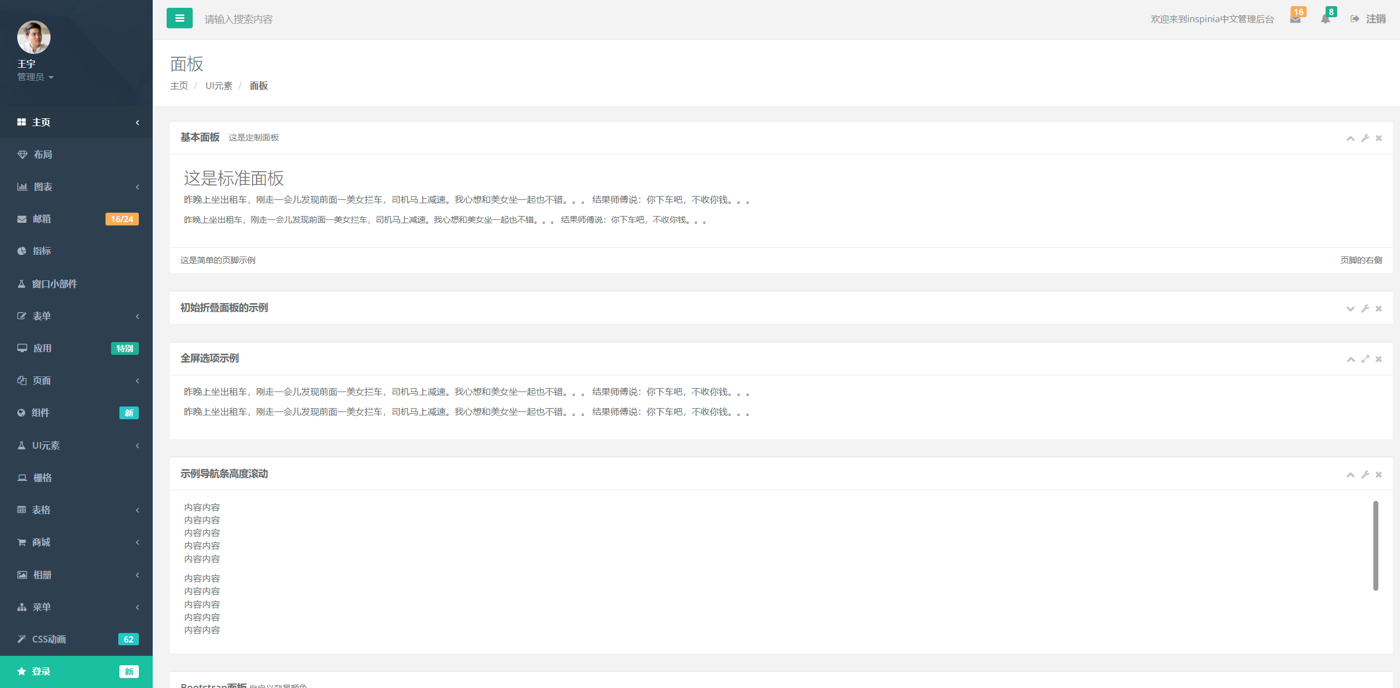1400x688 pixels.
Task: Expand the 初始折叠面板的示例 panel chevron
Action: [1351, 309]
